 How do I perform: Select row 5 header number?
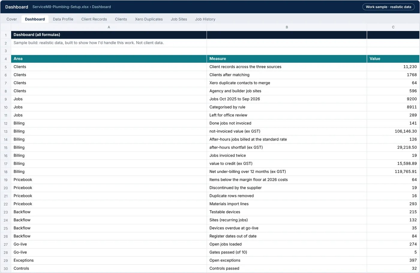coord(6,67)
